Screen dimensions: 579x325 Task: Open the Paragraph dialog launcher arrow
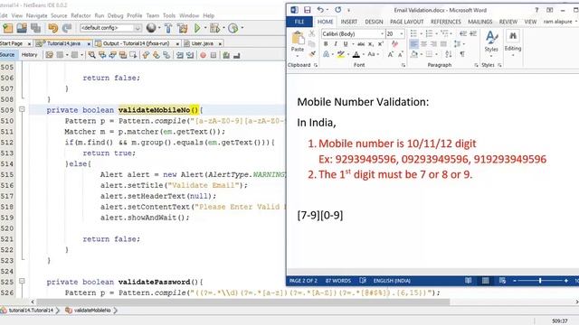coord(476,65)
